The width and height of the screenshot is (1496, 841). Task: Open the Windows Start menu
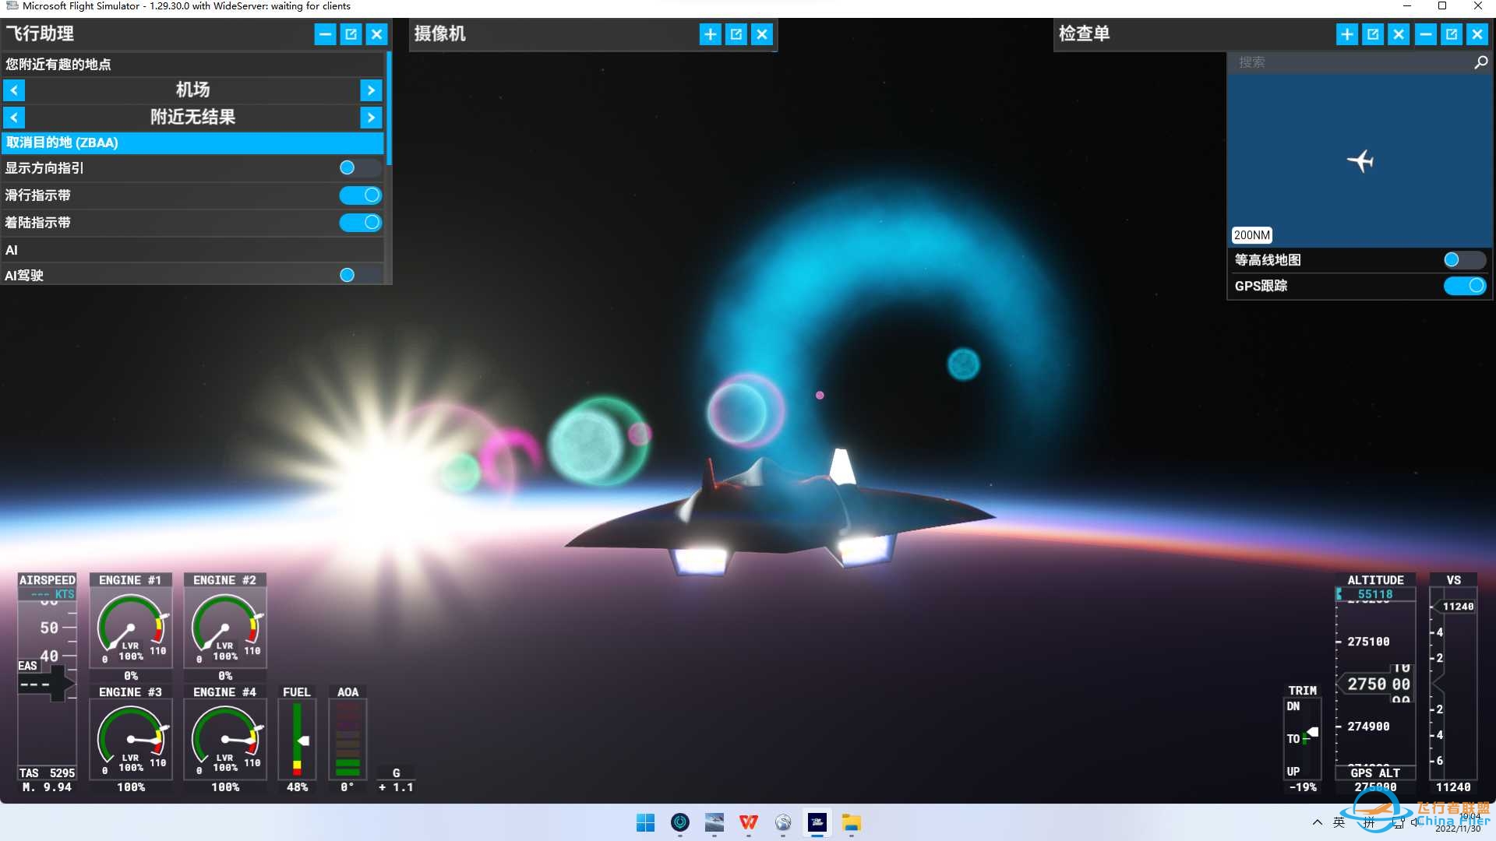coord(645,822)
